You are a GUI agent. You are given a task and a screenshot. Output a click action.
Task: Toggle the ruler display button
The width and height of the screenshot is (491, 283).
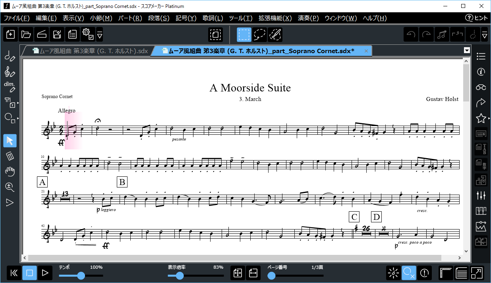click(x=446, y=273)
